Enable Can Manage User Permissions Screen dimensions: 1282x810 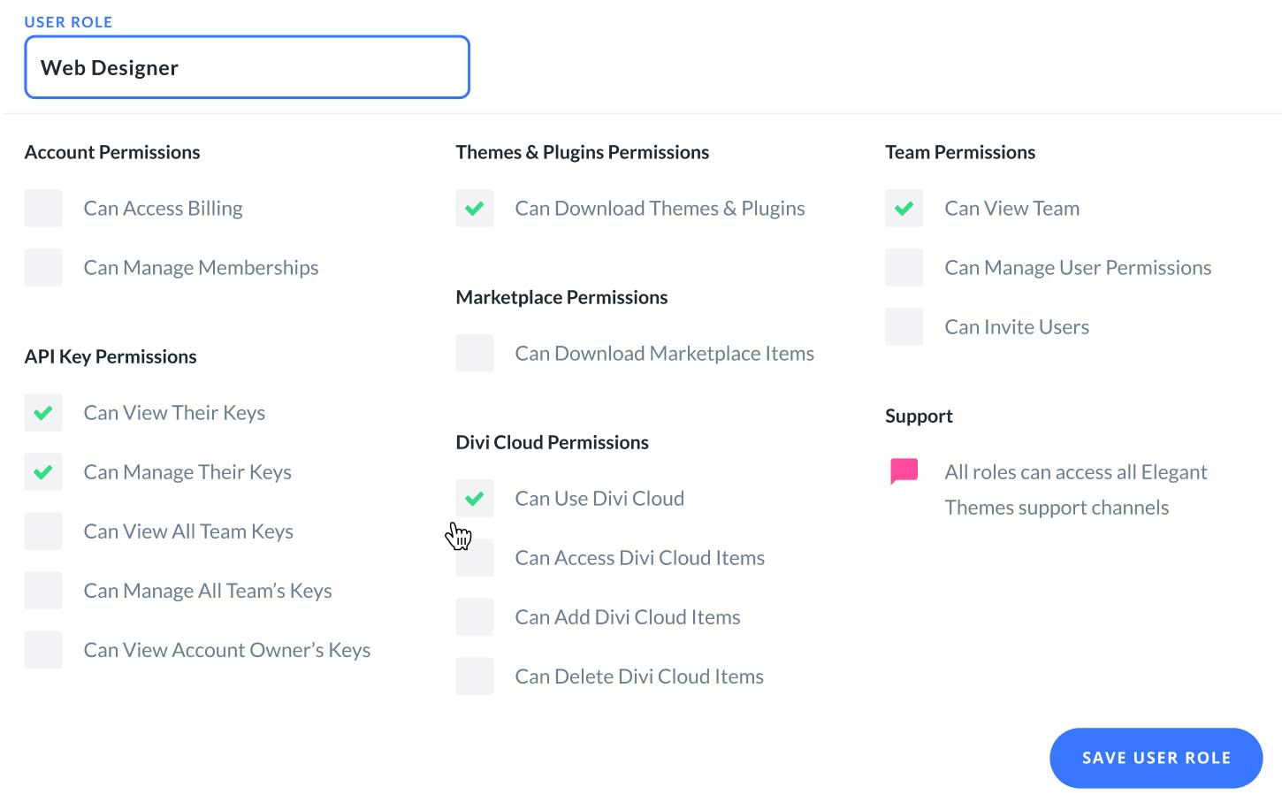tap(904, 268)
